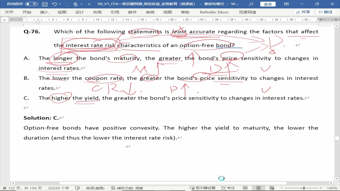Click the 'Solution: C.' text
340x191 pixels.
coord(41,118)
